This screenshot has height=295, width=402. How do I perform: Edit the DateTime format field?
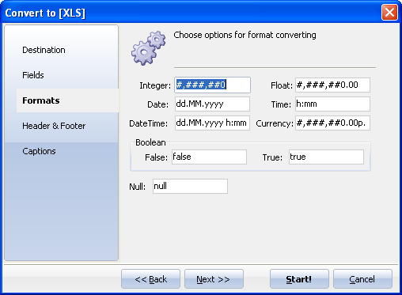(x=212, y=123)
